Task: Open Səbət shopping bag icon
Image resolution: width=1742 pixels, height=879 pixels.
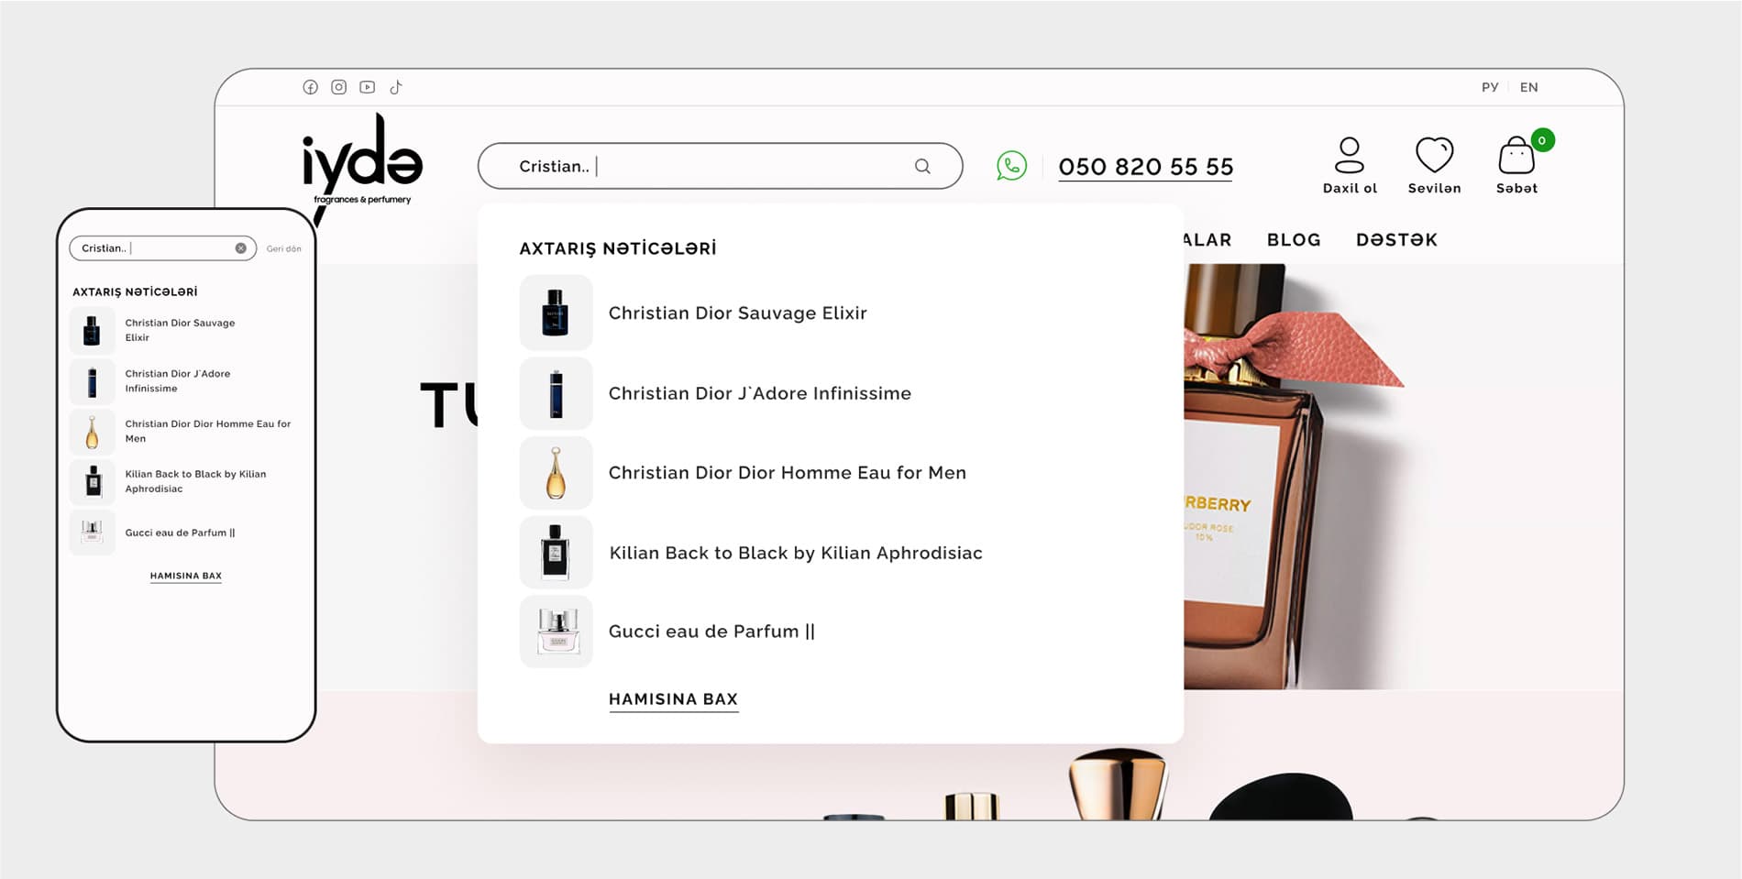Action: tap(1516, 166)
